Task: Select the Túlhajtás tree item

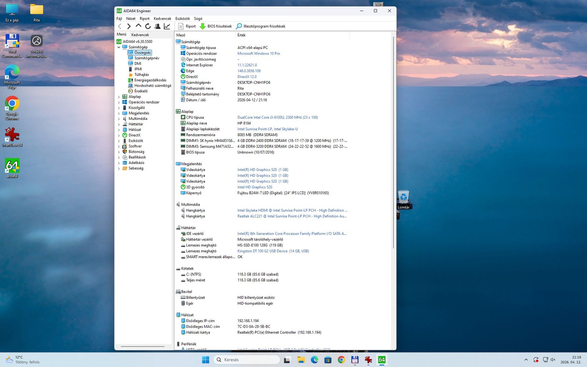Action: tap(141, 75)
